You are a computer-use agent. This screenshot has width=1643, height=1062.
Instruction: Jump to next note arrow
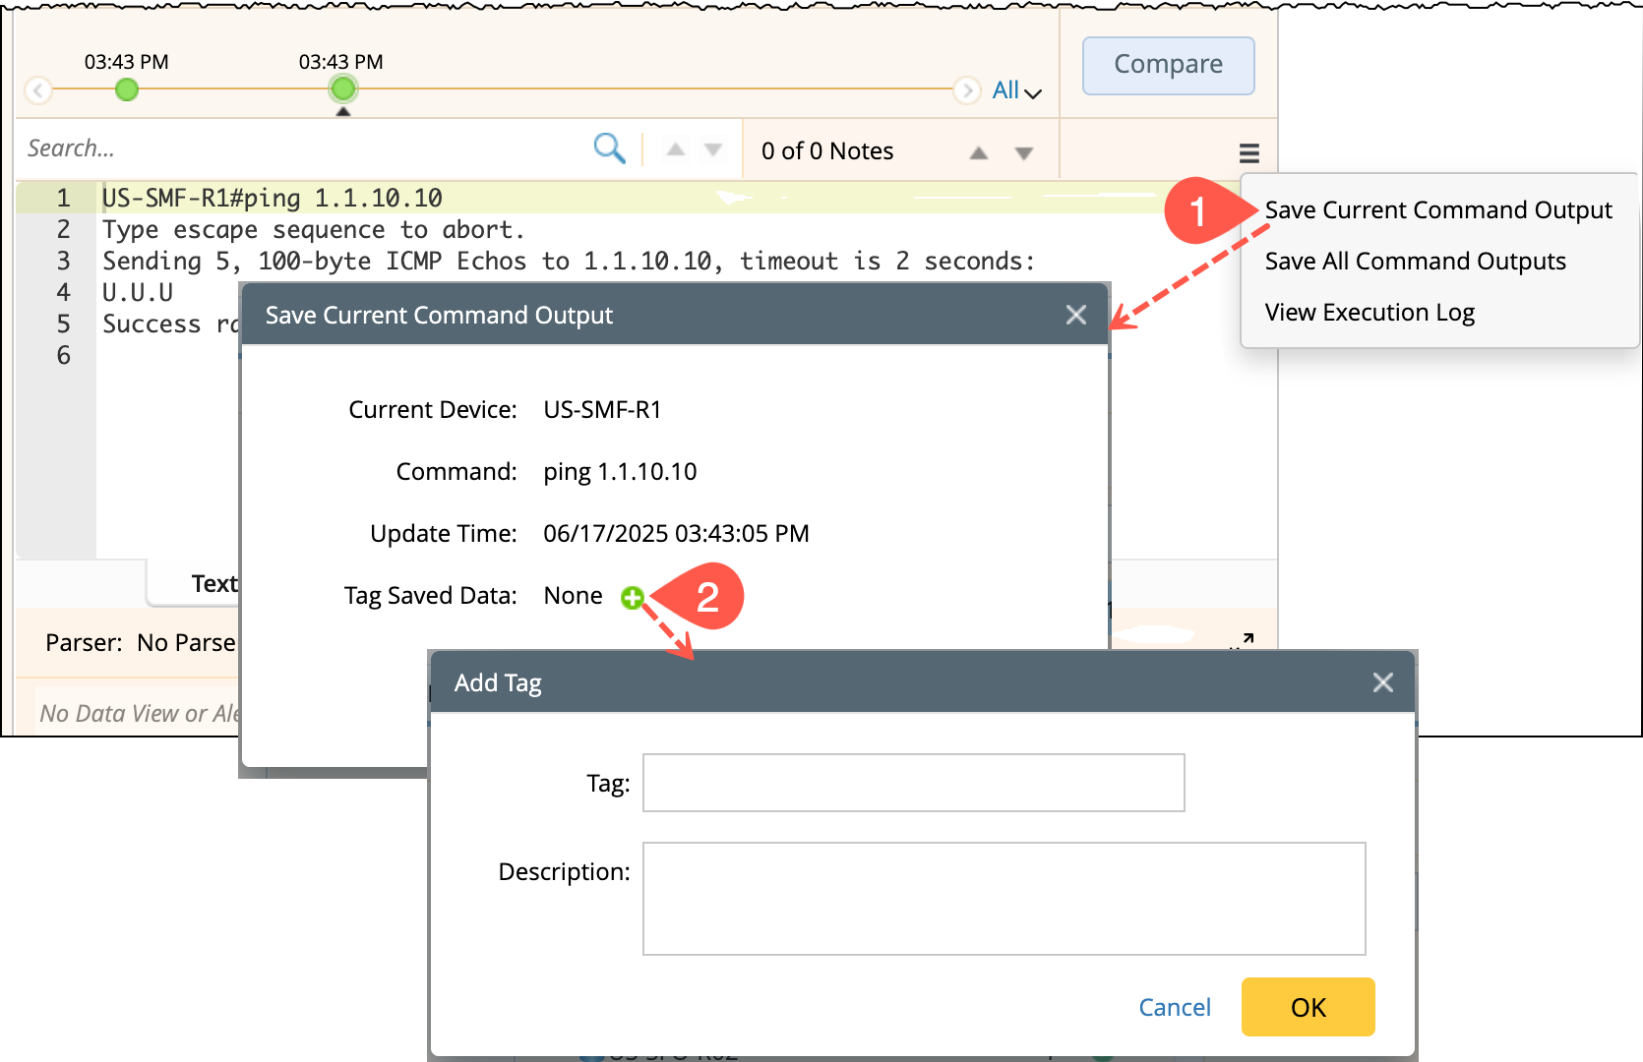(1023, 152)
